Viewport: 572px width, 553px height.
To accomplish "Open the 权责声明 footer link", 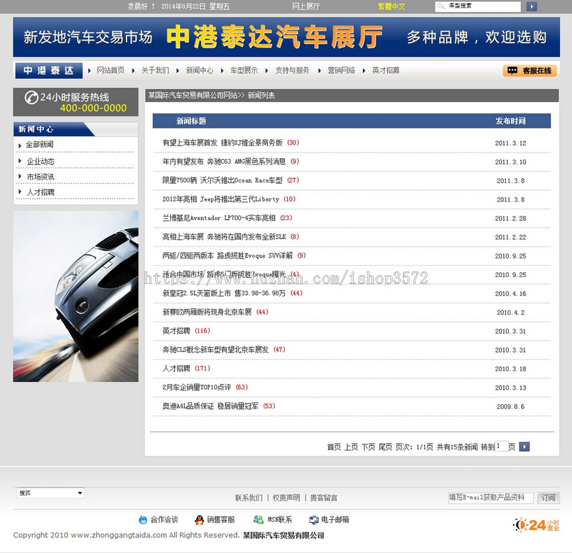I will click(x=286, y=497).
